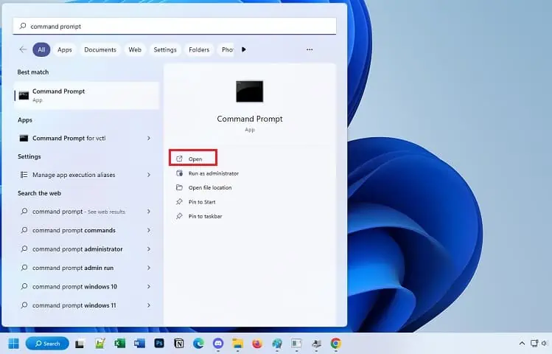Expand the command prompt windows 11 chevron
This screenshot has height=354, width=552.
coord(149,305)
